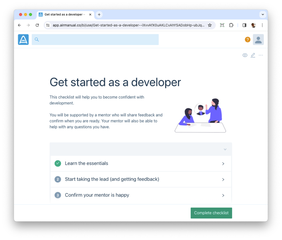
Task: Expand the Learn the essentials arrow
Action: tap(223, 164)
